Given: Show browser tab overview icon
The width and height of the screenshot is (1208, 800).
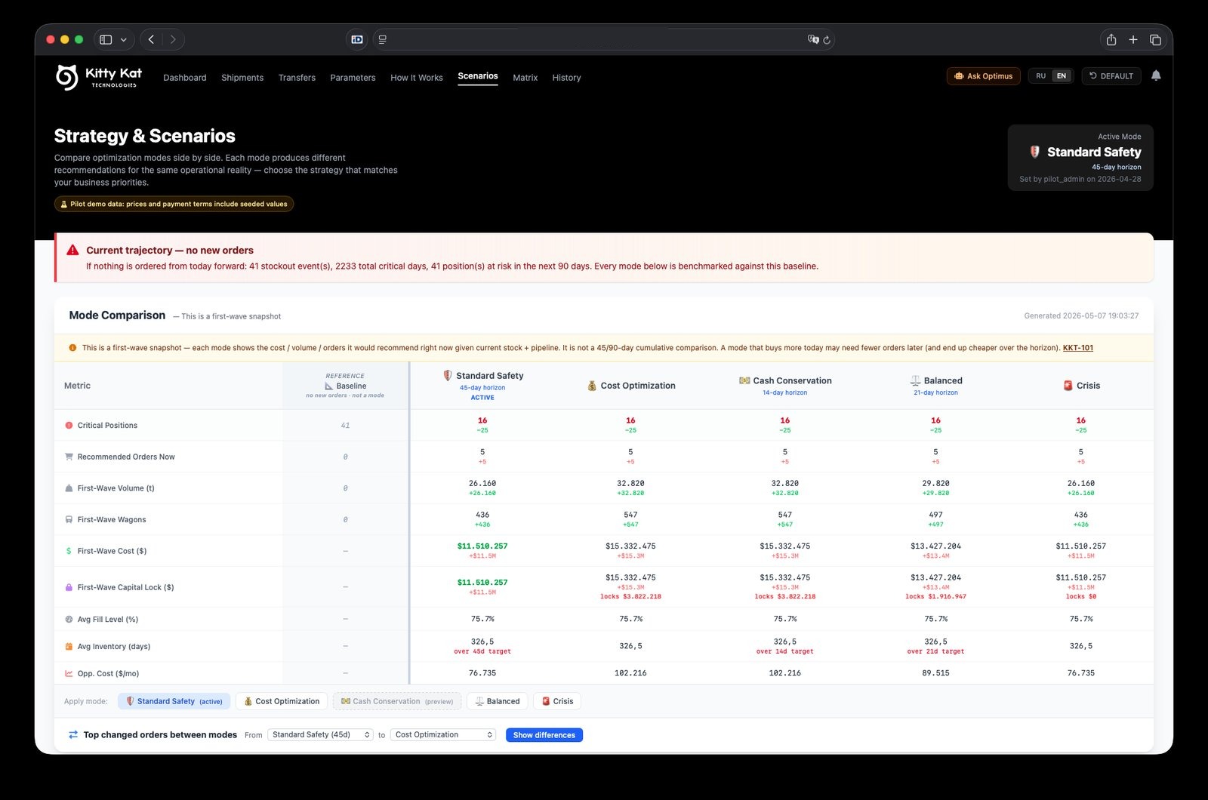Looking at the screenshot, I should [1155, 40].
